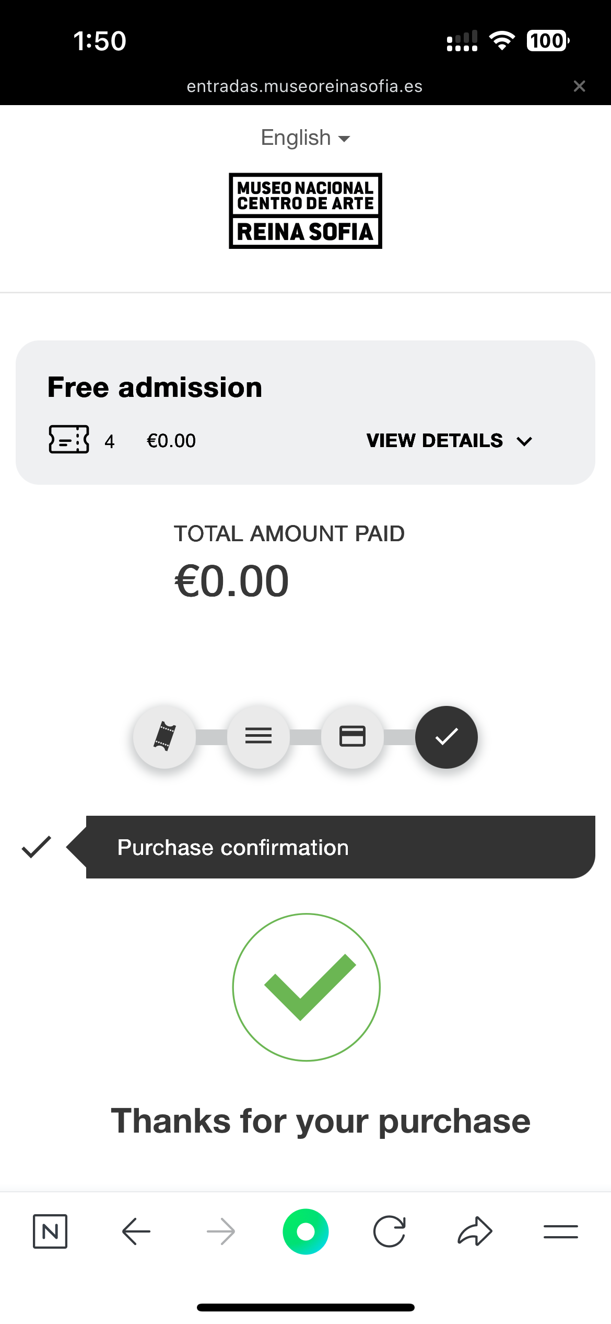The width and height of the screenshot is (611, 1324).
Task: Select the ticket step icon in progress bar
Action: point(164,737)
